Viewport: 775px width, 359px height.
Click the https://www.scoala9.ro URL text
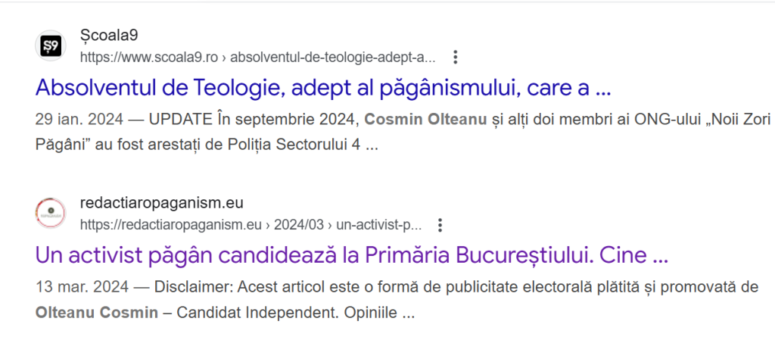[x=149, y=58]
